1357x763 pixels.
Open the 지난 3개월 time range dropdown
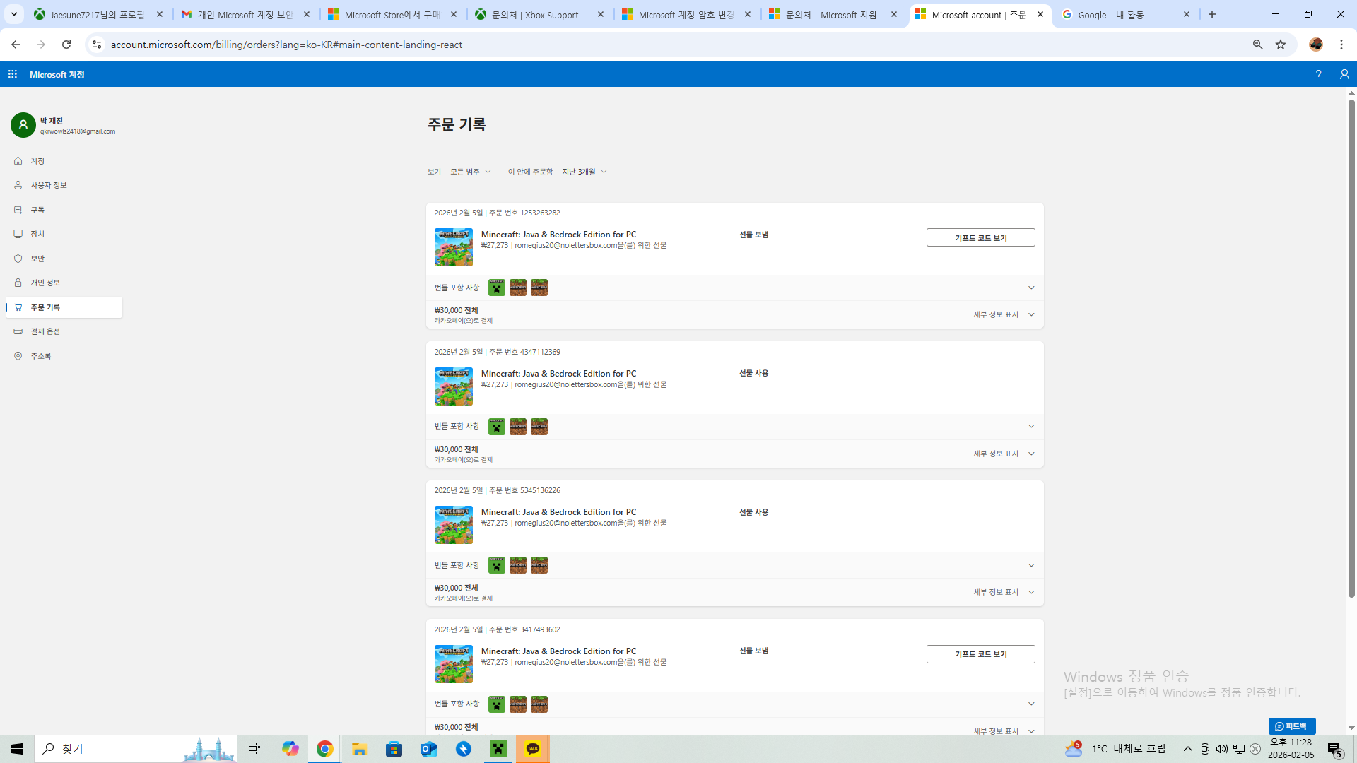584,172
